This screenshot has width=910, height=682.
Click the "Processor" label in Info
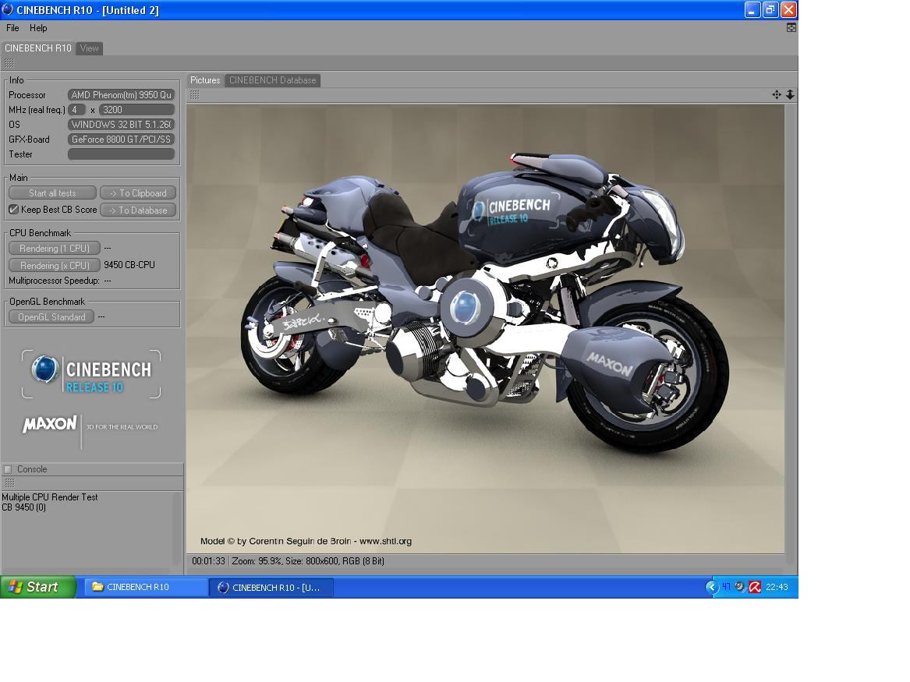pyautogui.click(x=27, y=95)
